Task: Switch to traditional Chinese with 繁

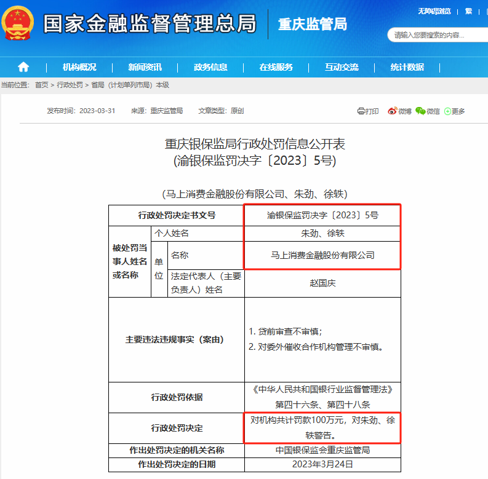Action: 468,11
